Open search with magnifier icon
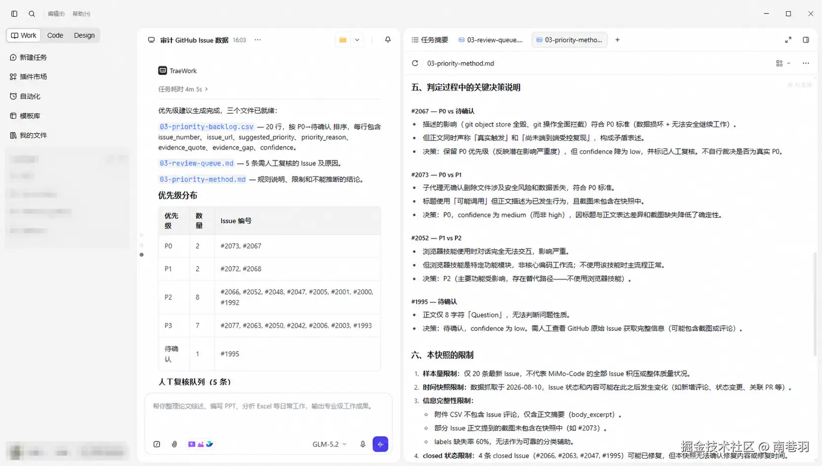This screenshot has height=466, width=822. point(32,14)
